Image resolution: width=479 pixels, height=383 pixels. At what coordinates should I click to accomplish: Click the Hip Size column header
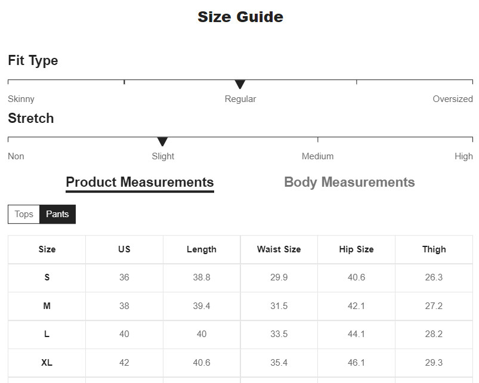click(356, 249)
